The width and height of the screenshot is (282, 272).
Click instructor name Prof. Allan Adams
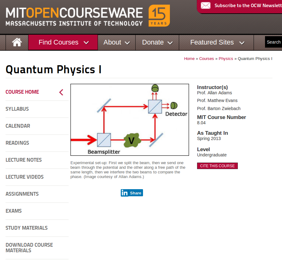pyautogui.click(x=214, y=93)
